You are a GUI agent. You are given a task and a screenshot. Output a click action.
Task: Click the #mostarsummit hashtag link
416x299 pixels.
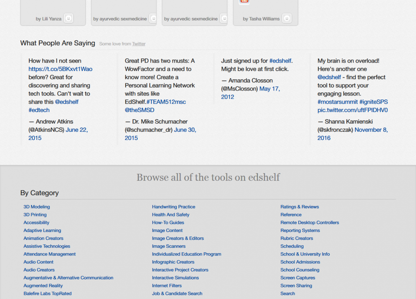[337, 102]
